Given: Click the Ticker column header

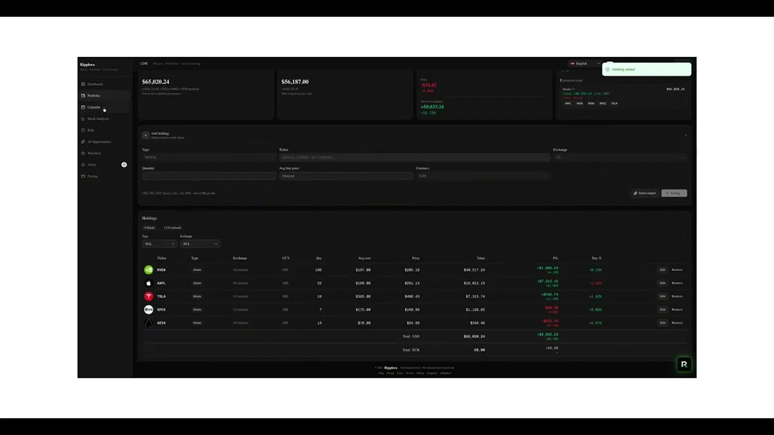Looking at the screenshot, I should [162, 258].
